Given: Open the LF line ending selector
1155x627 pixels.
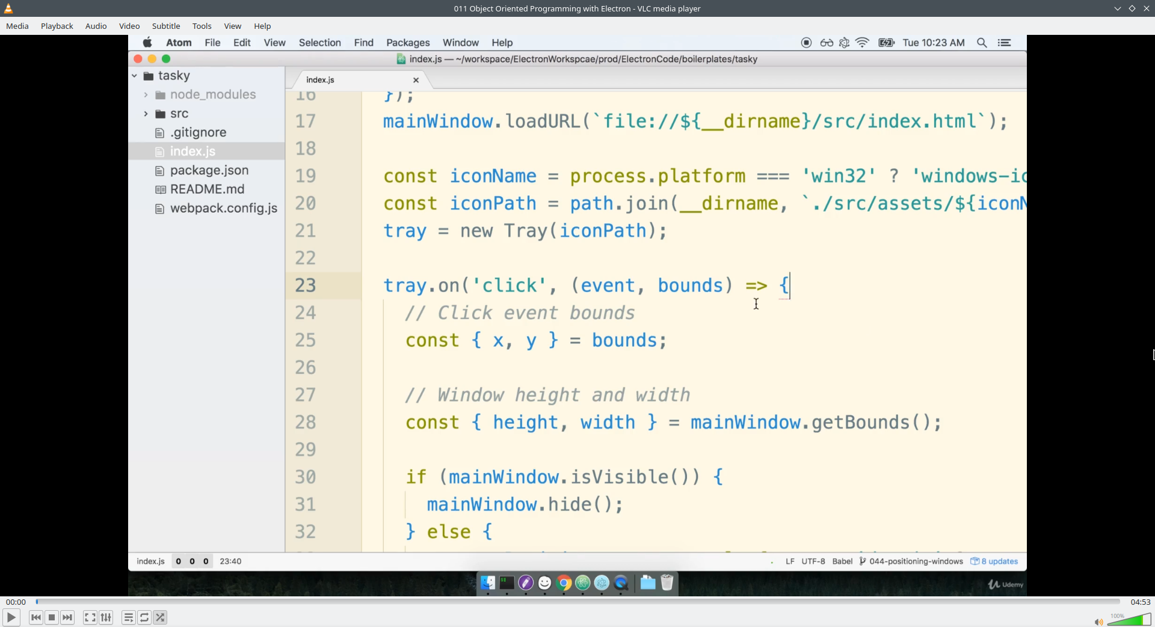Looking at the screenshot, I should 790,561.
